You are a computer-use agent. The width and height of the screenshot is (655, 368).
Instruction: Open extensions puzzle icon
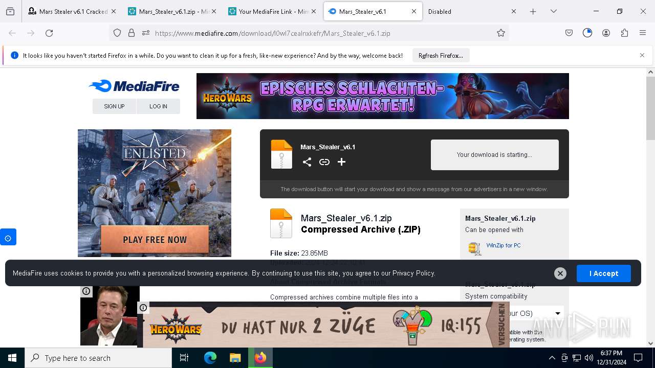[x=624, y=33]
